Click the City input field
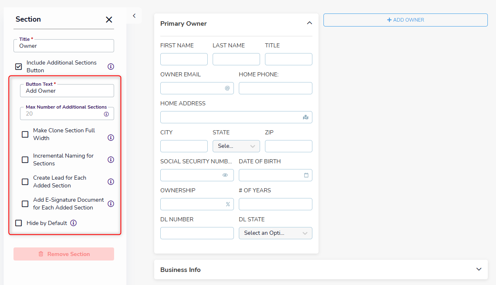 tap(184, 146)
